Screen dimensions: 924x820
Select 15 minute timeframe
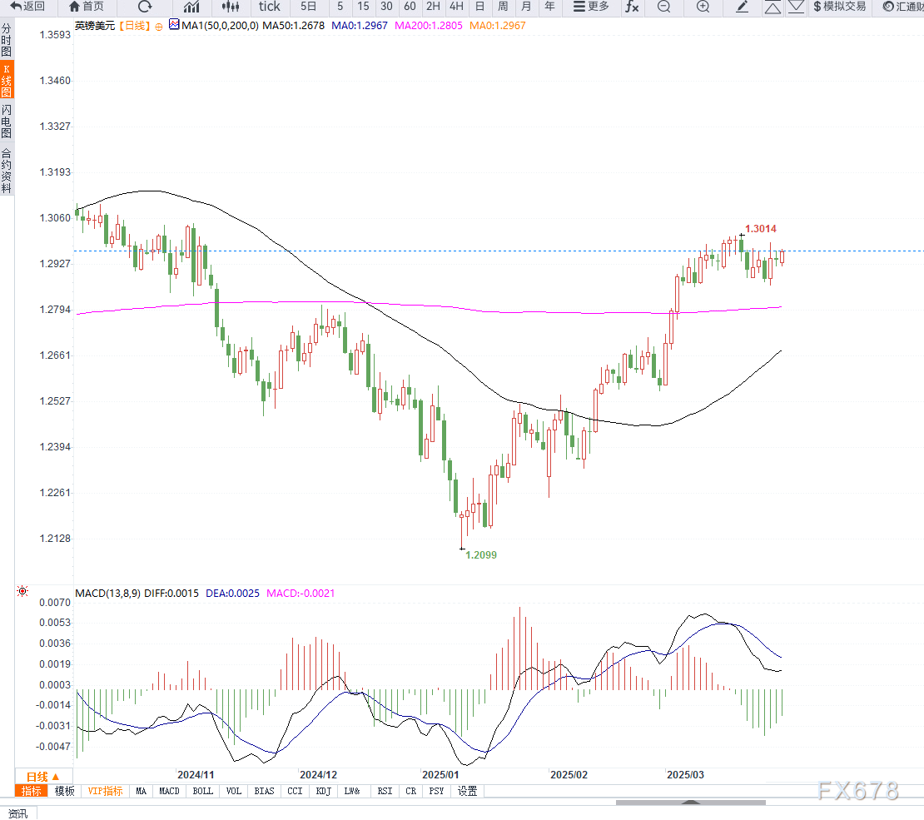[364, 7]
